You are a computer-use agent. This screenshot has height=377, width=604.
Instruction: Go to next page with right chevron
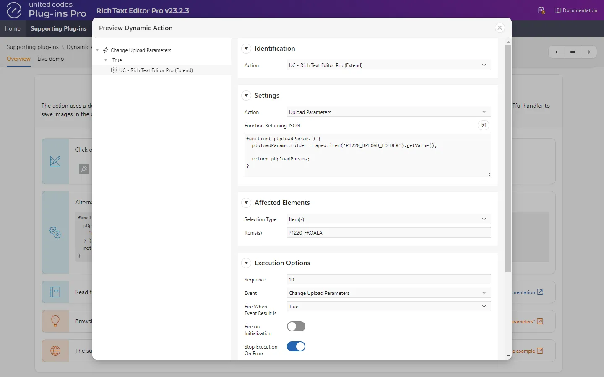click(589, 52)
